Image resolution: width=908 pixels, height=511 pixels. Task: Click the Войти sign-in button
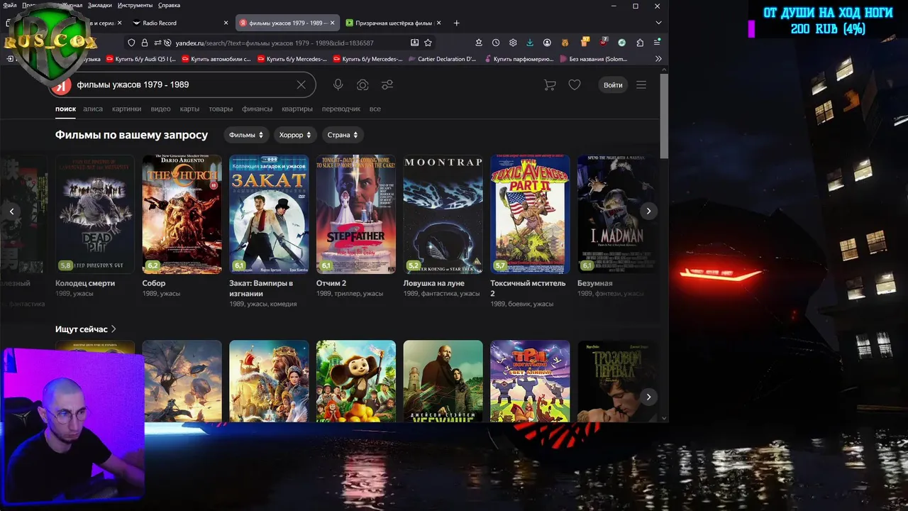click(x=613, y=85)
